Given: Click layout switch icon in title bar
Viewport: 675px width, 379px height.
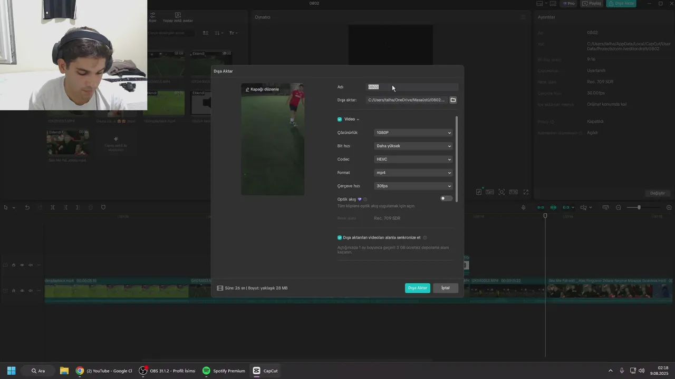Looking at the screenshot, I should [x=539, y=3].
